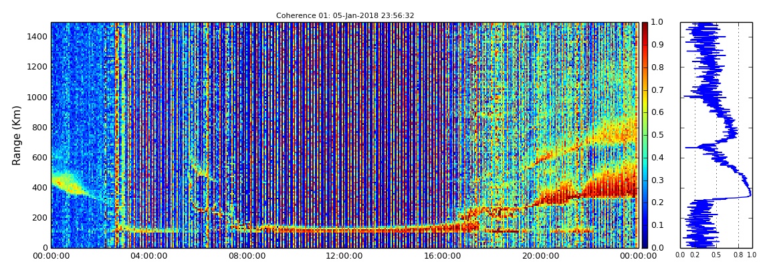Click the 800 range tick label

(x=39, y=128)
